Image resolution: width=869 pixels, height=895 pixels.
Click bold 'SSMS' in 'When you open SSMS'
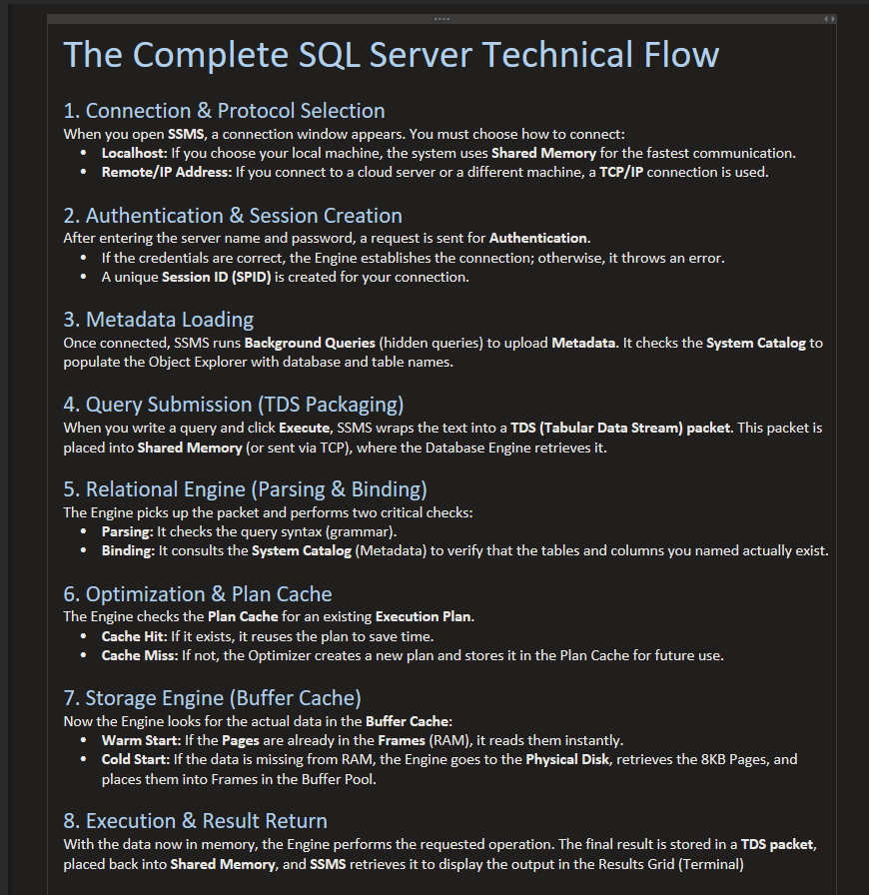coord(186,134)
